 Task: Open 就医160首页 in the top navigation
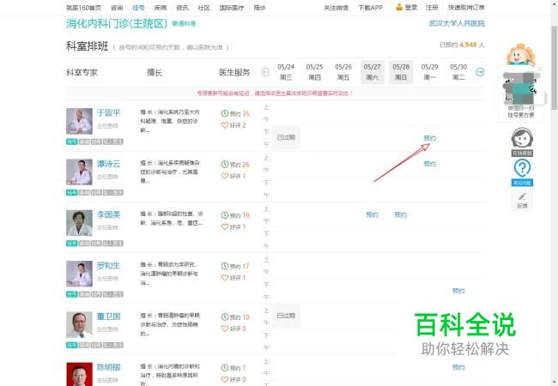[83, 8]
